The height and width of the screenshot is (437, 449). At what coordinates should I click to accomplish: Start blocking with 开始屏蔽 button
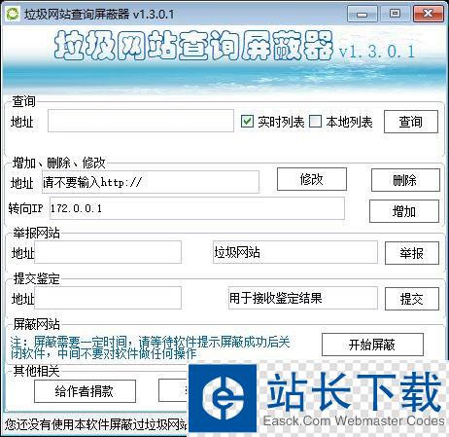372,345
